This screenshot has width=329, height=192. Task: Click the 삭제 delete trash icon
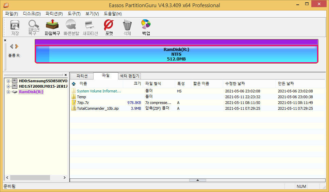pos(127,27)
